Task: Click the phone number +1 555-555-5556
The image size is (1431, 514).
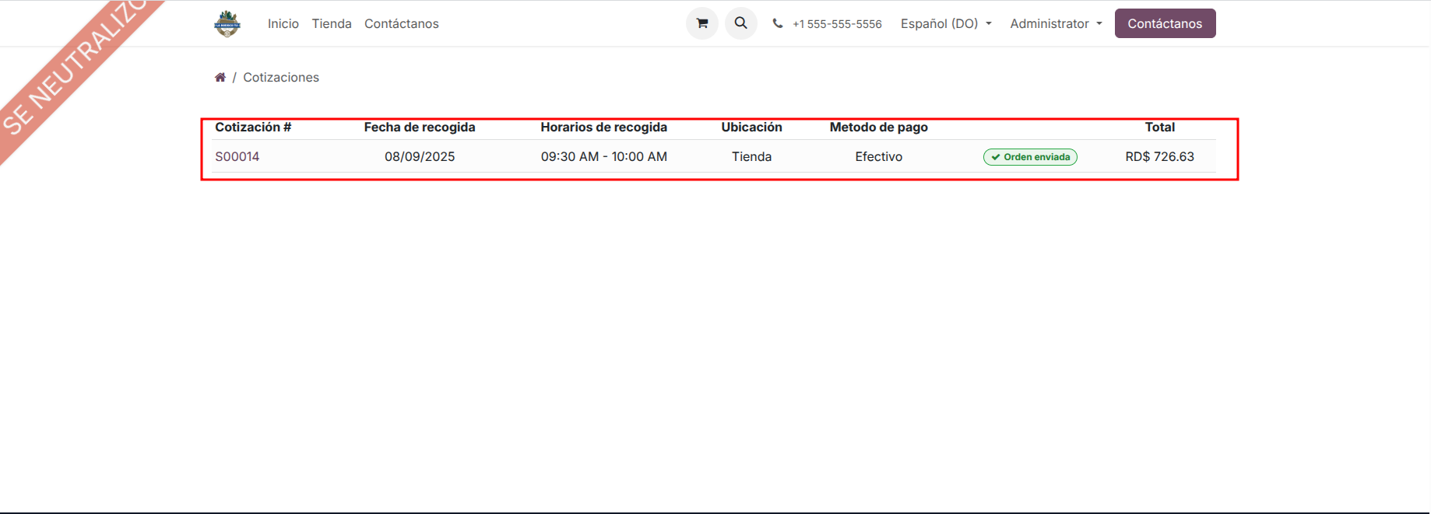Action: coord(837,24)
